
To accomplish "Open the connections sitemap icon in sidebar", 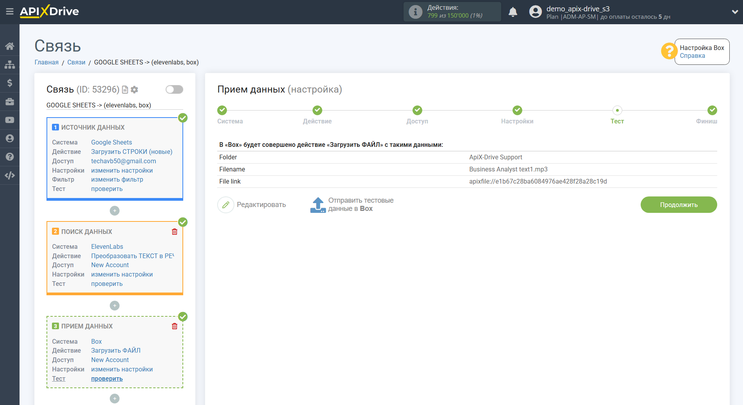I will tap(10, 64).
